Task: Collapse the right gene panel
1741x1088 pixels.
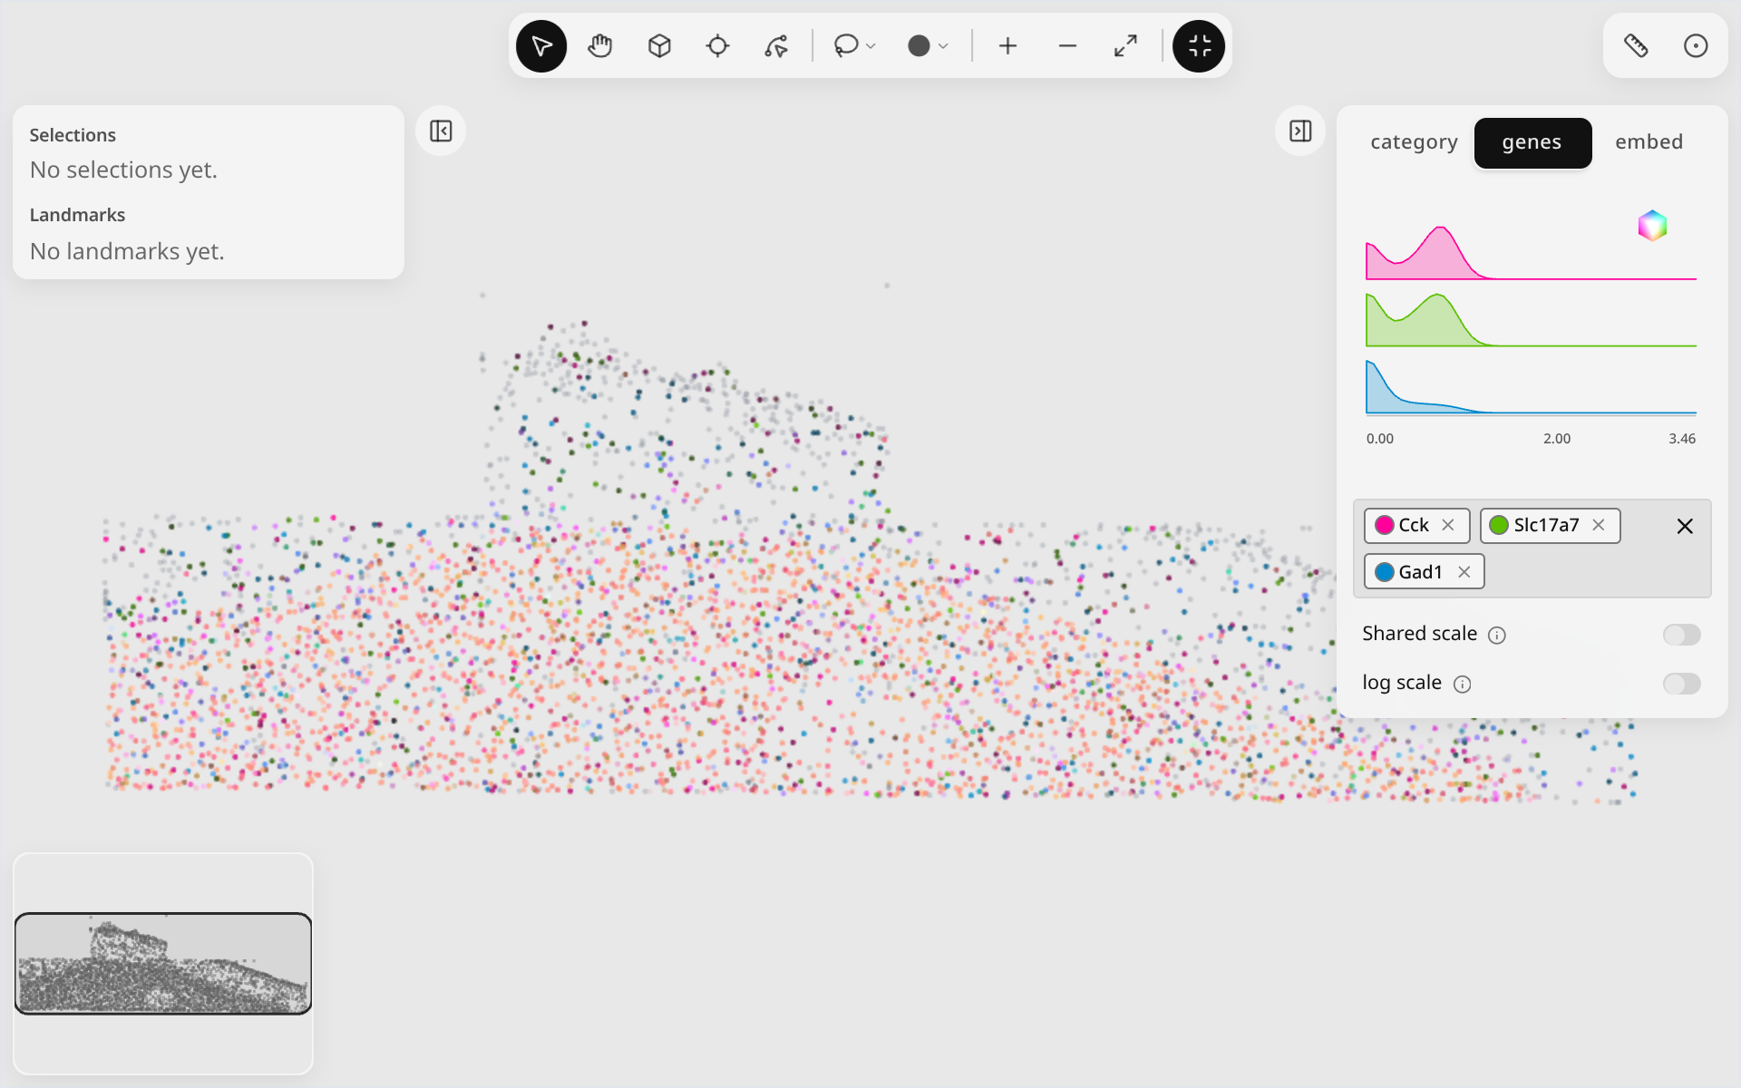Action: (1300, 131)
